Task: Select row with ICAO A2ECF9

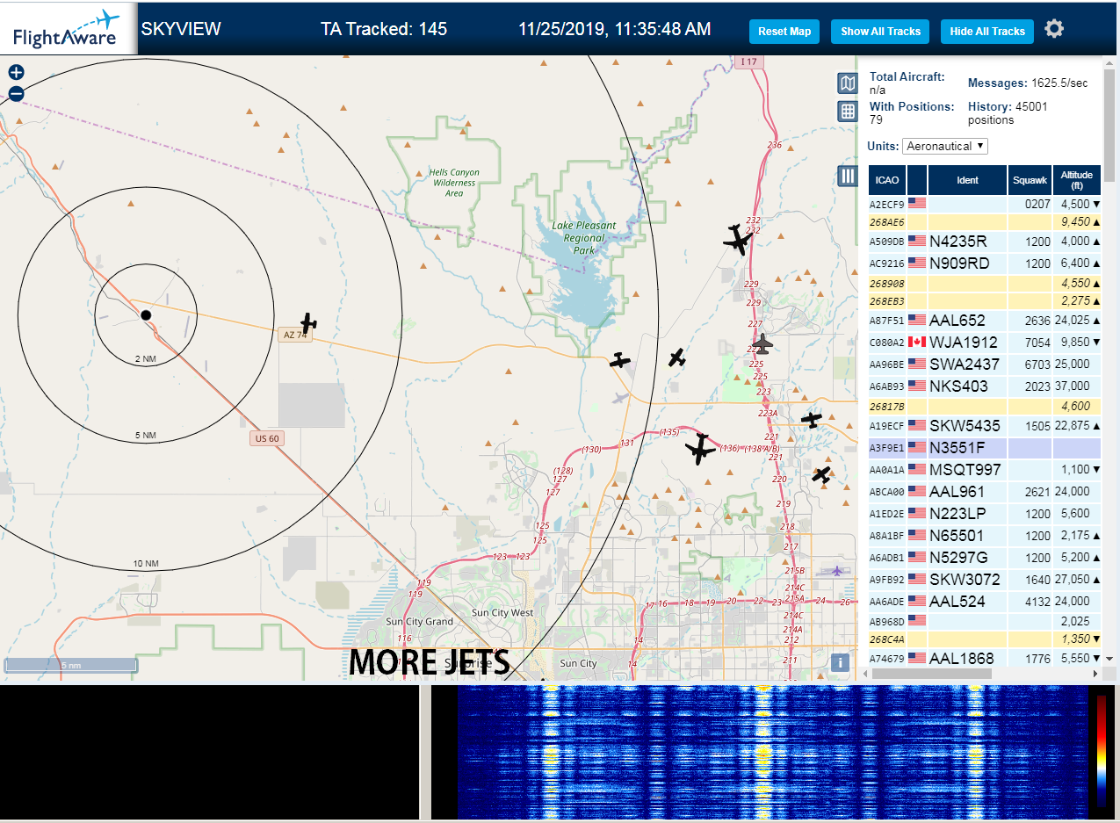Action: click(x=985, y=204)
